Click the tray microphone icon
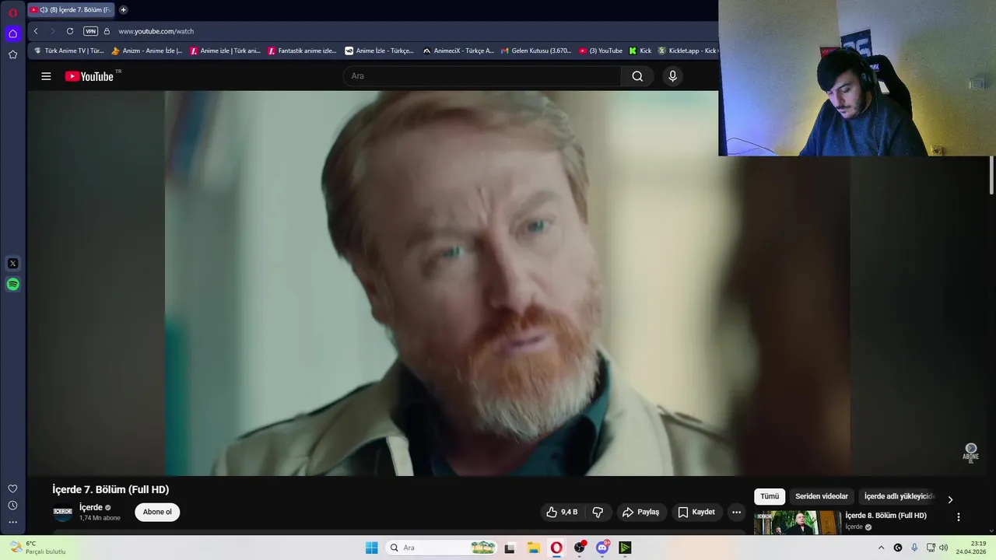Viewport: 996px width, 560px height. click(x=914, y=548)
